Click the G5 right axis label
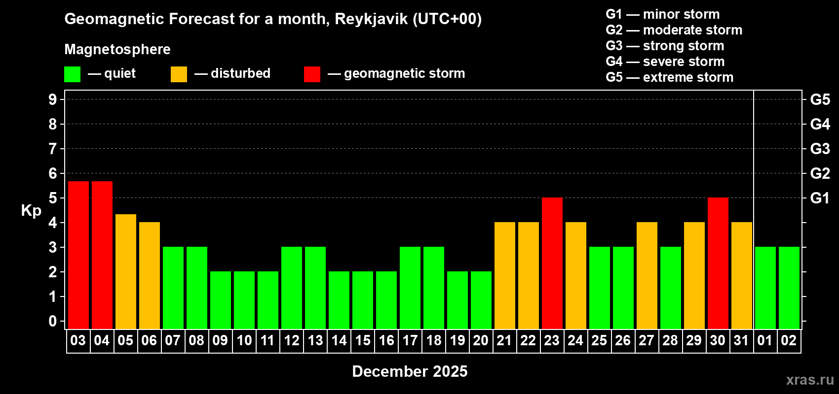Viewport: 839px width, 394px height. pyautogui.click(x=820, y=99)
